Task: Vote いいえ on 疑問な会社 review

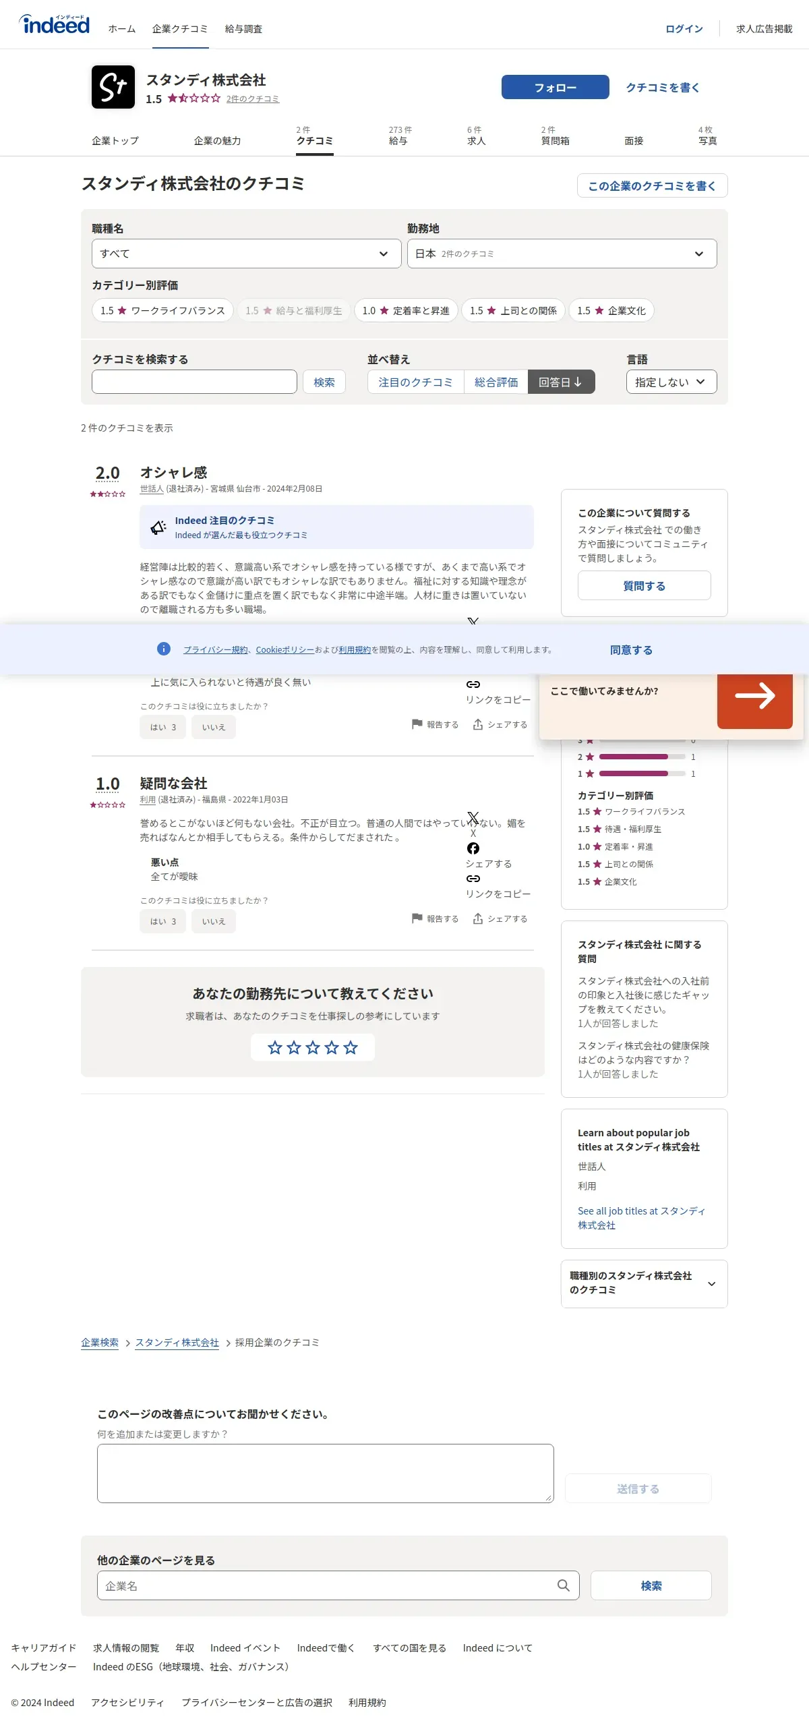Action: click(x=214, y=921)
